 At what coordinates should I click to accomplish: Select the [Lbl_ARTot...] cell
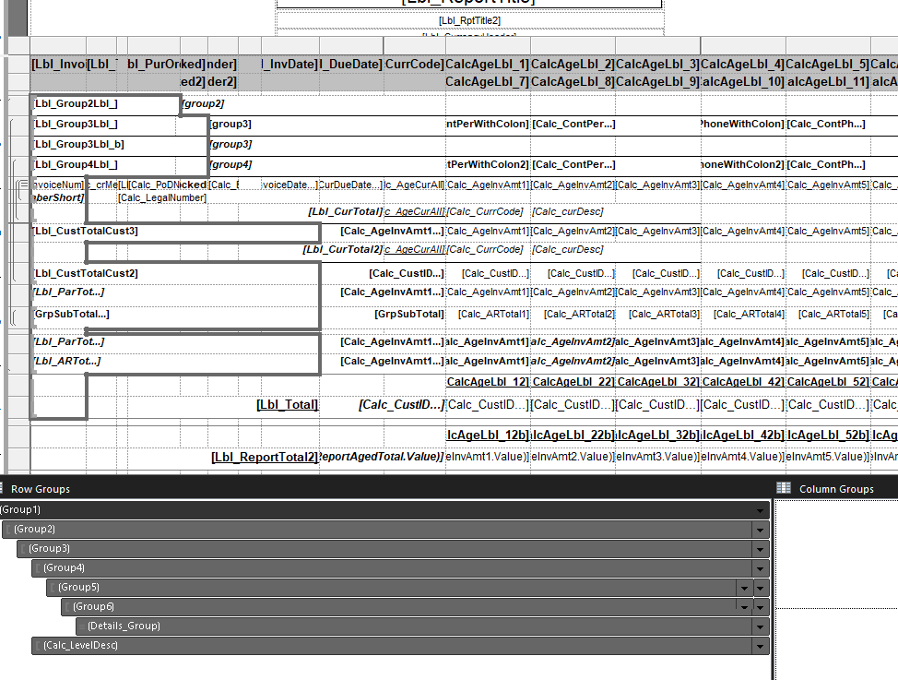coord(175,361)
